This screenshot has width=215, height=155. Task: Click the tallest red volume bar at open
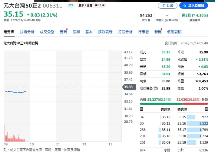coord(5,133)
